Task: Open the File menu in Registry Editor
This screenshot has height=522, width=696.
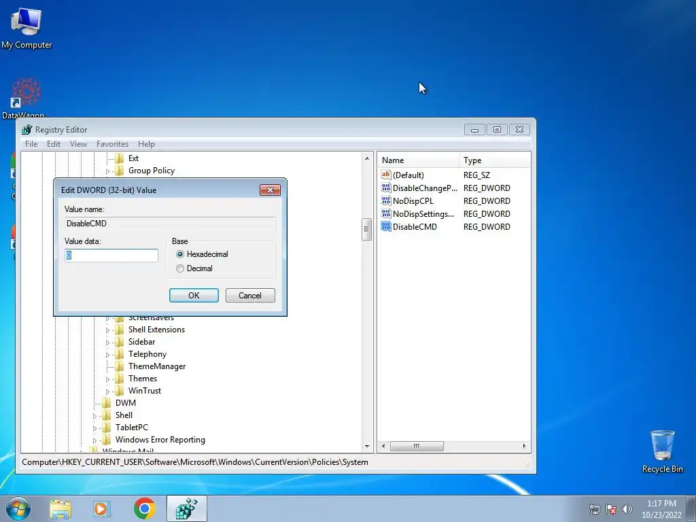Action: [31, 144]
